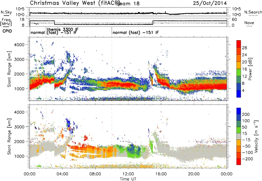Click the 'N.Search' legend label

tap(253, 12)
